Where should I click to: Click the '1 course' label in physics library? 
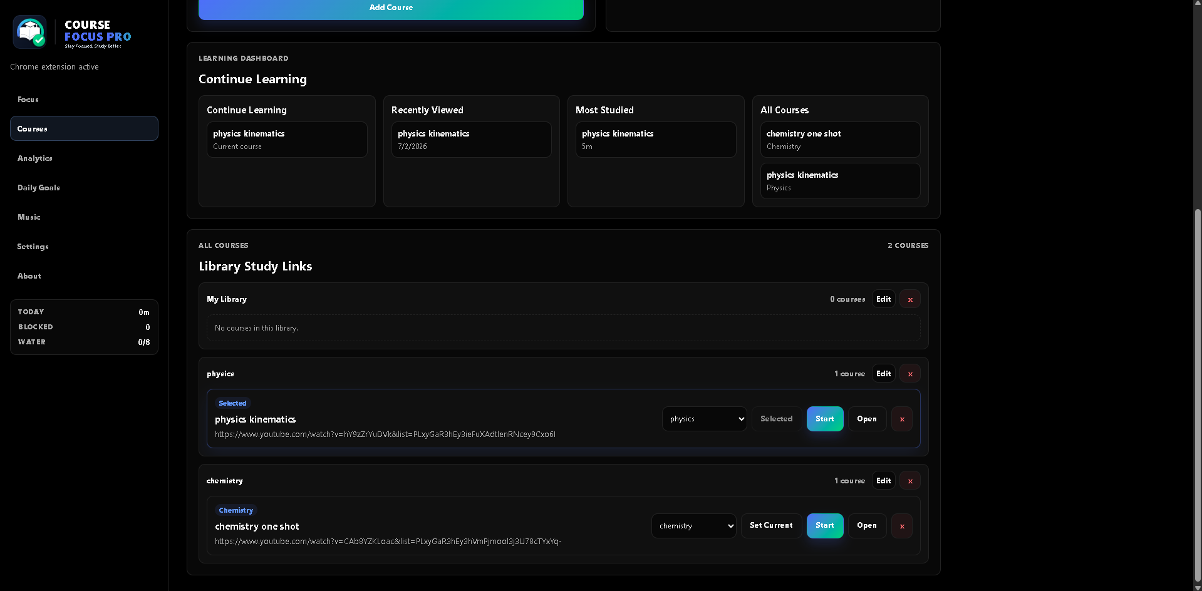pos(849,374)
